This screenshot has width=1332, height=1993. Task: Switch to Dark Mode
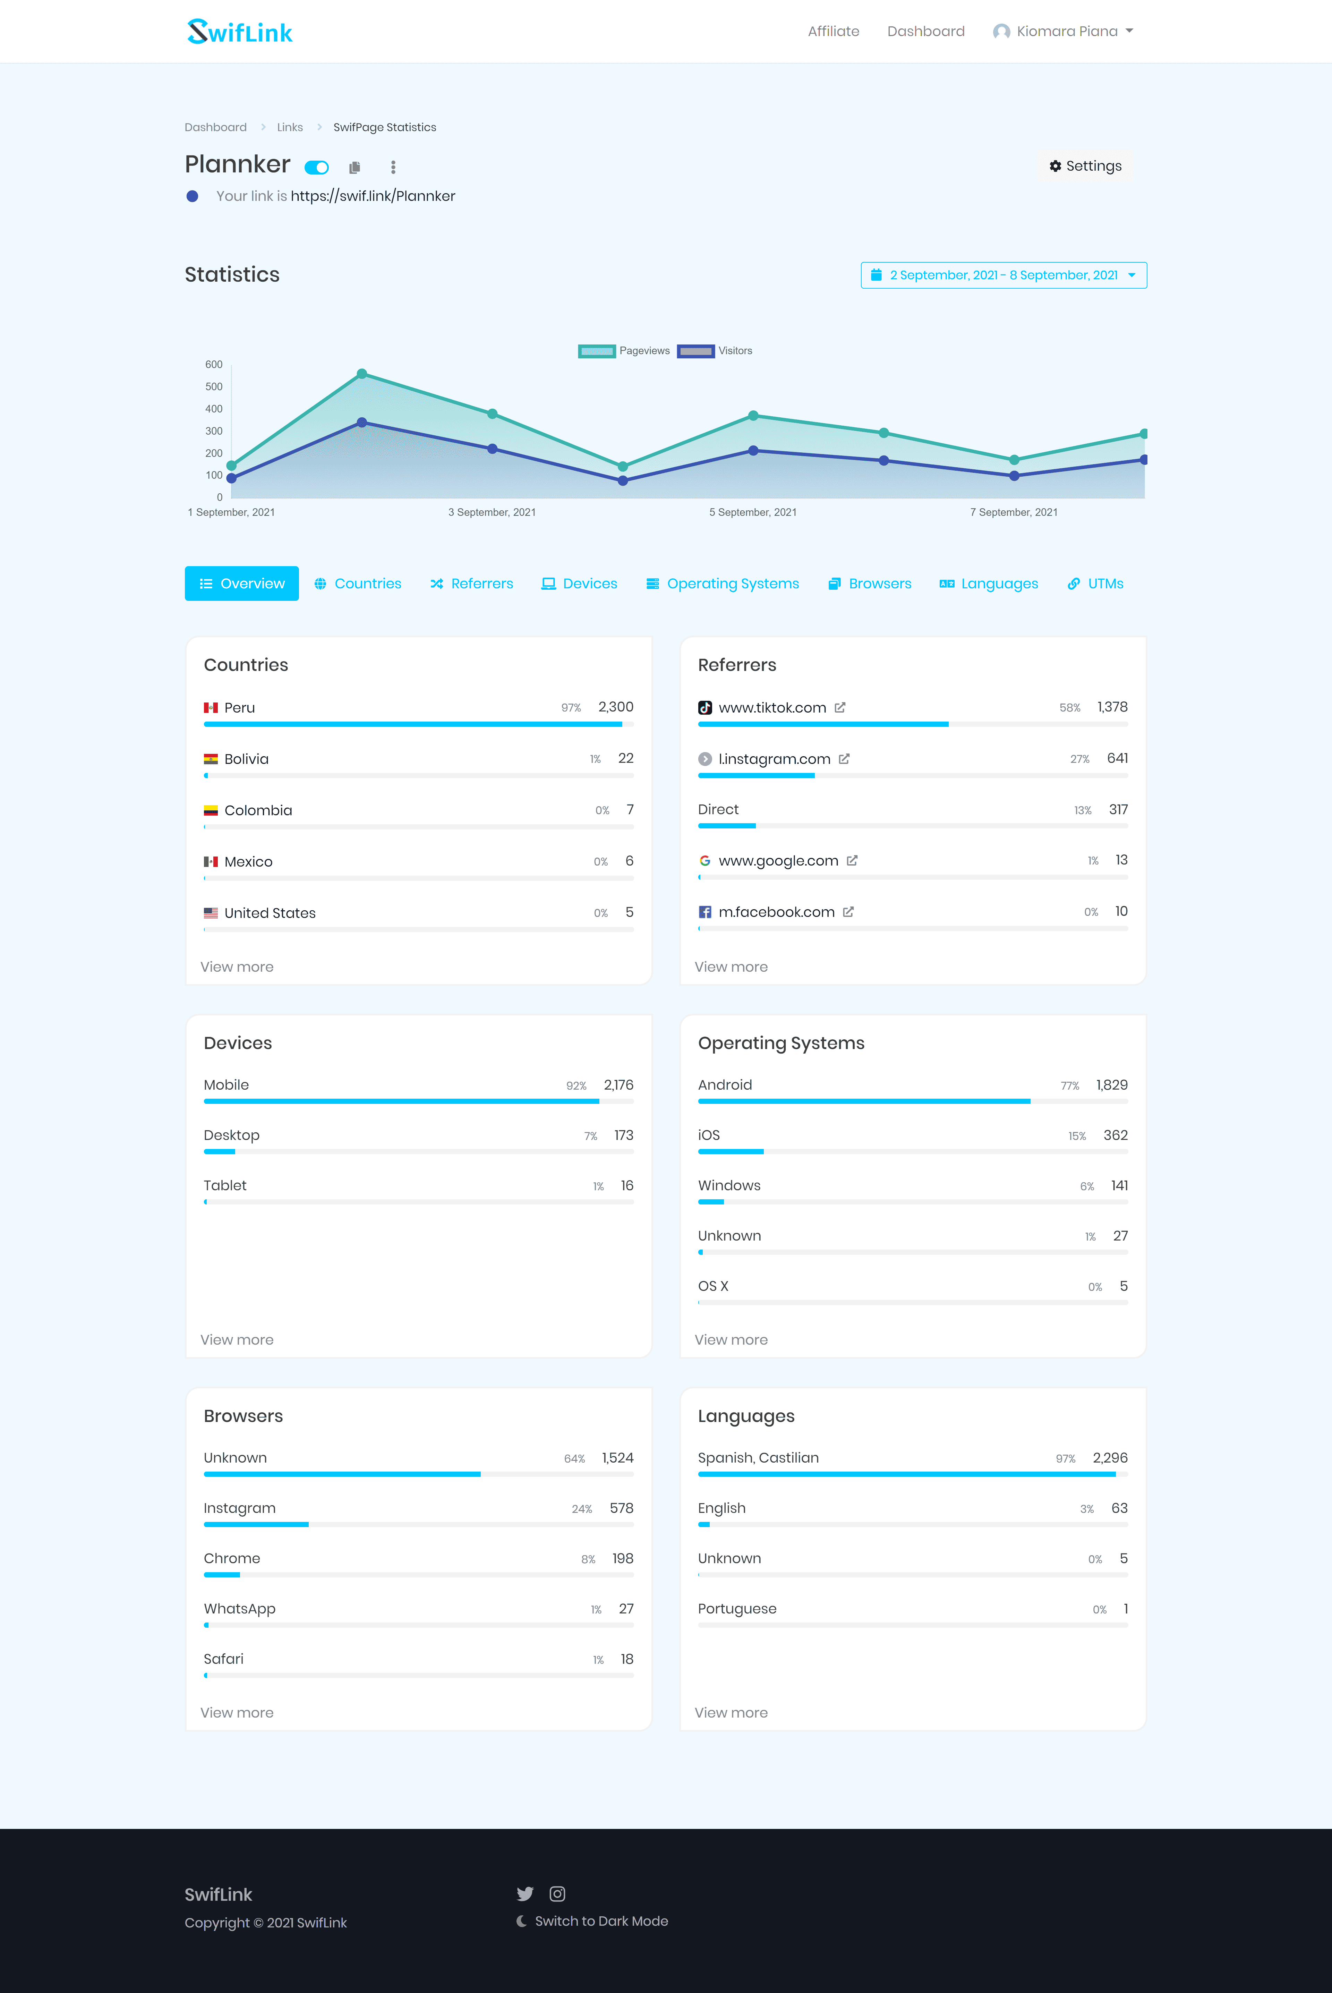coord(592,1921)
